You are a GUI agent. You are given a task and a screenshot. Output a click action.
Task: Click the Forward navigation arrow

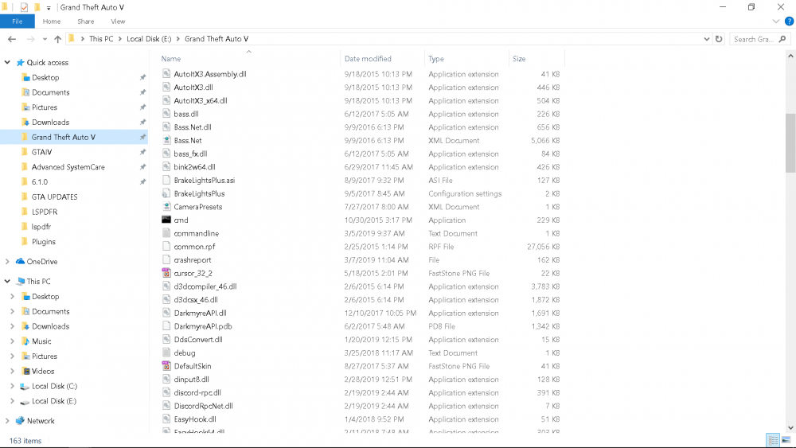coord(30,39)
